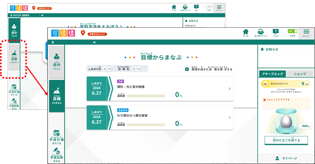The width and height of the screenshot is (315, 164).
Task: Click すらら logo in back window
Action: pyautogui.click(x=19, y=8)
